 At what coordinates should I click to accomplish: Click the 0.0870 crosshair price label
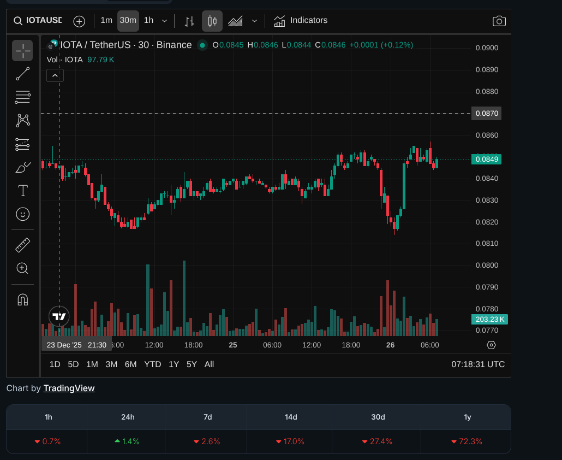[486, 114]
